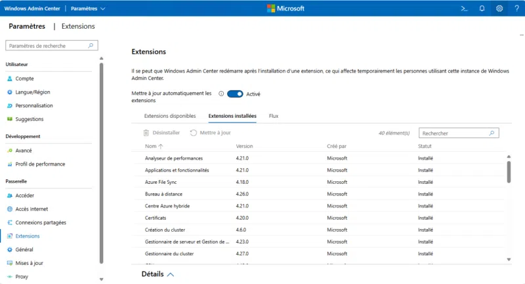Image resolution: width=525 pixels, height=284 pixels.
Task: Disable automatic extension updates toggle
Action: pos(235,94)
